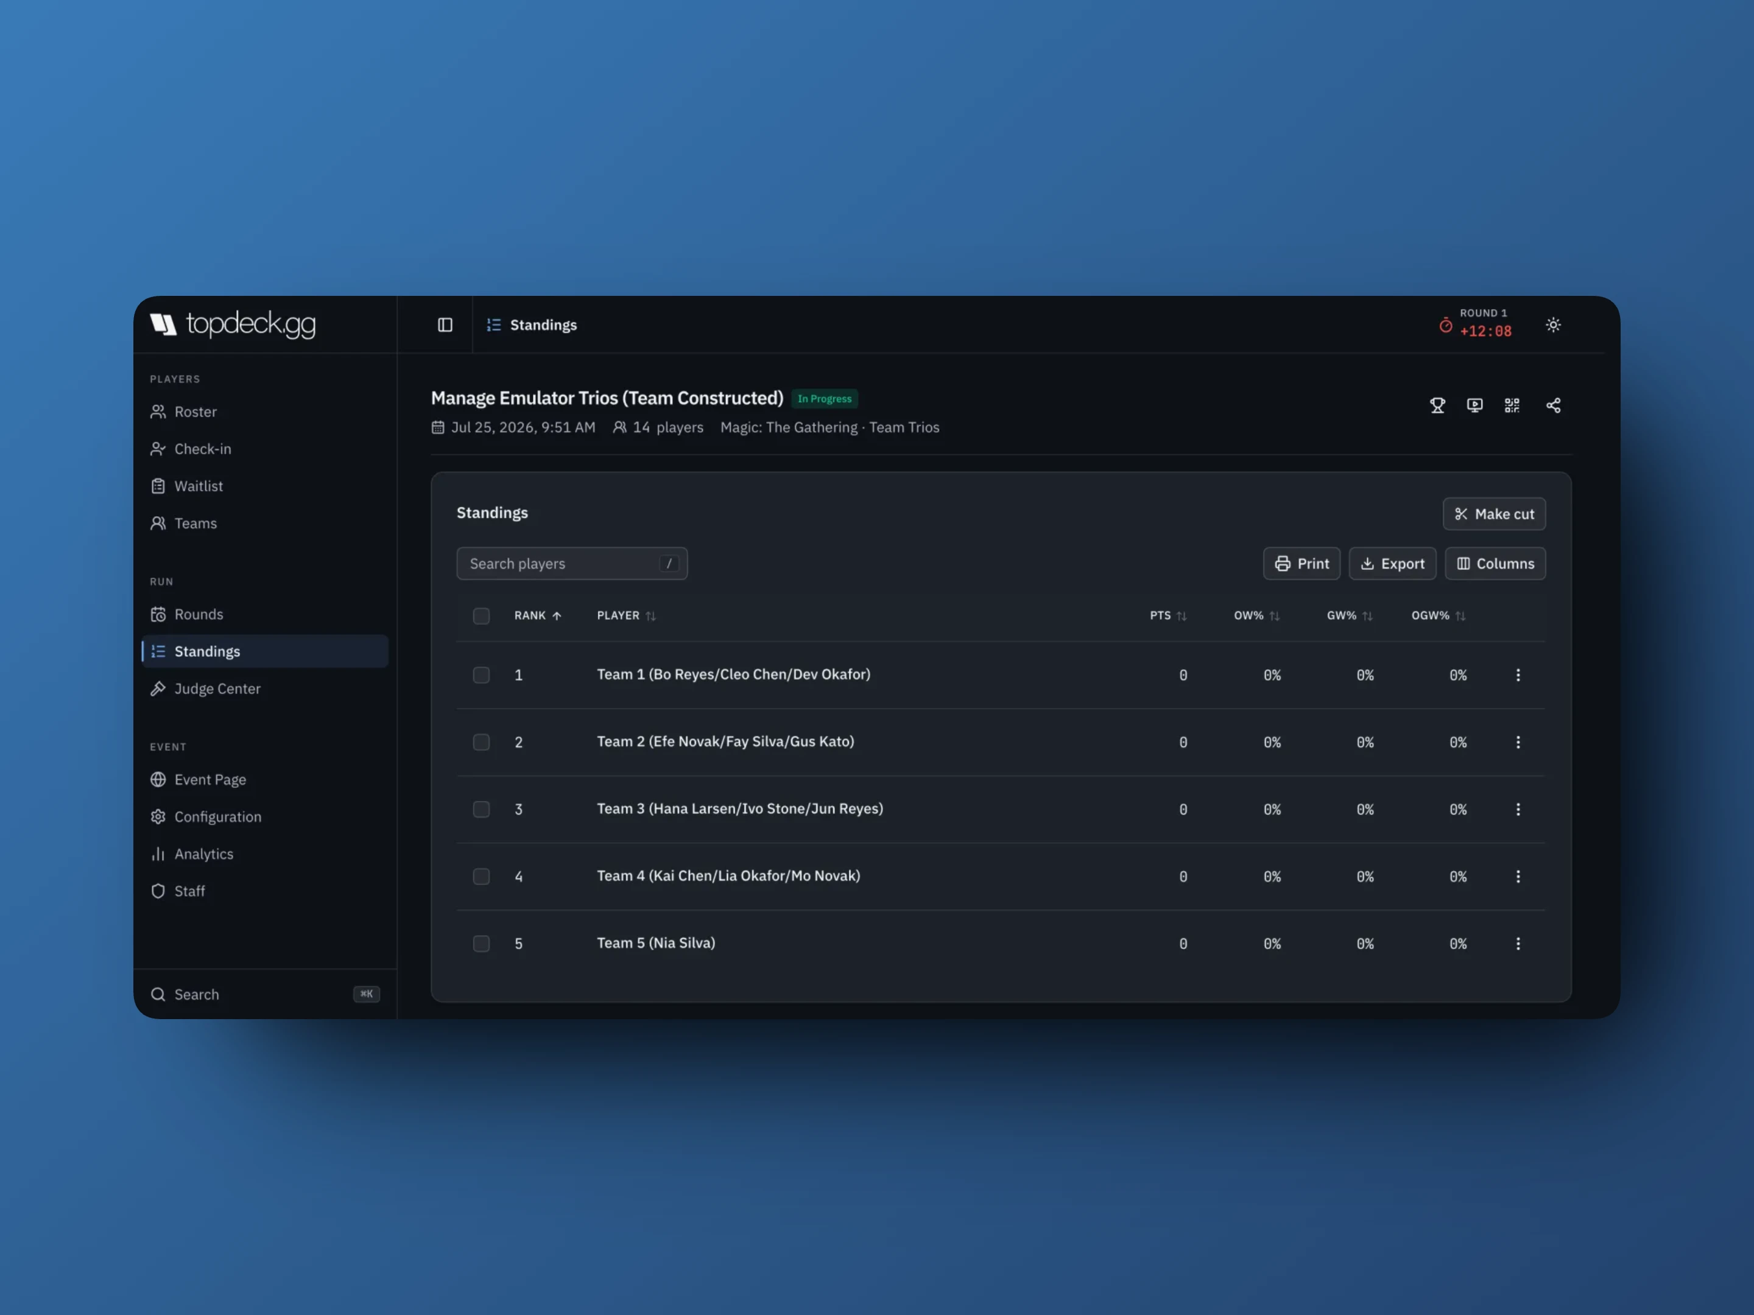Open Waitlist in the sidebar
This screenshot has width=1754, height=1315.
tap(265, 486)
